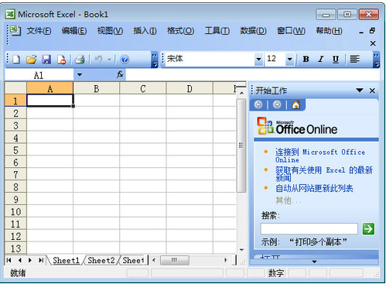Click the task pane search input field

pyautogui.click(x=309, y=229)
